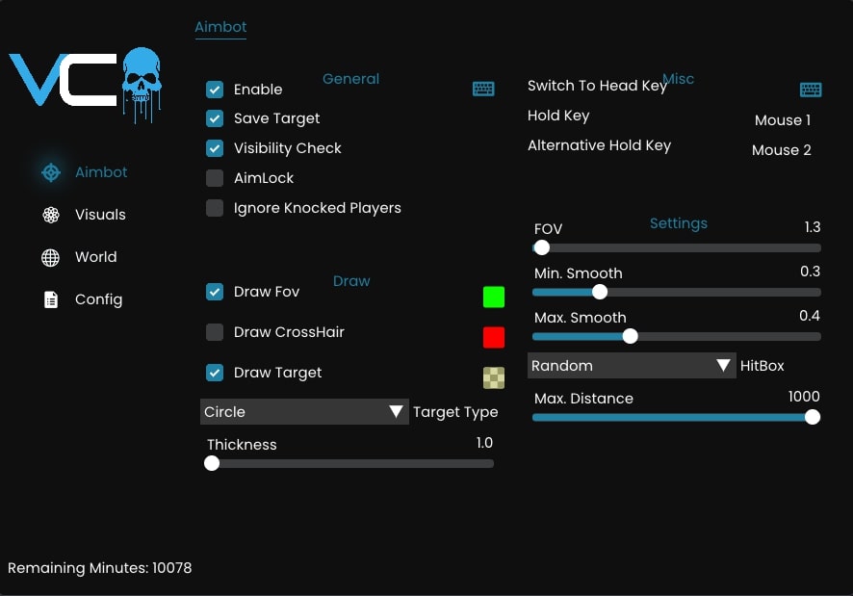Click the Max. Smooth slider handle
The image size is (853, 596).
coord(630,336)
